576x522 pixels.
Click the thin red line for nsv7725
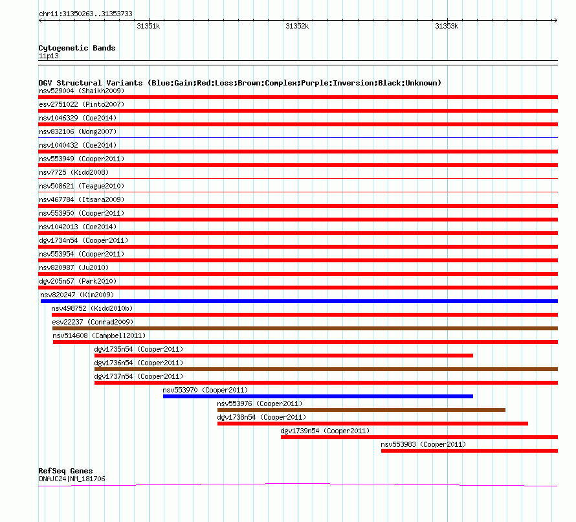(x=298, y=179)
